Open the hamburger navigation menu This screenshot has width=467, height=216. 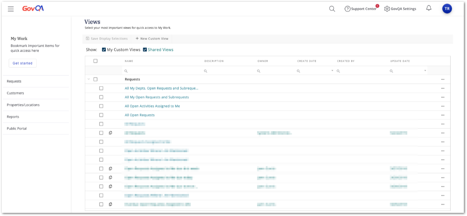coord(10,9)
